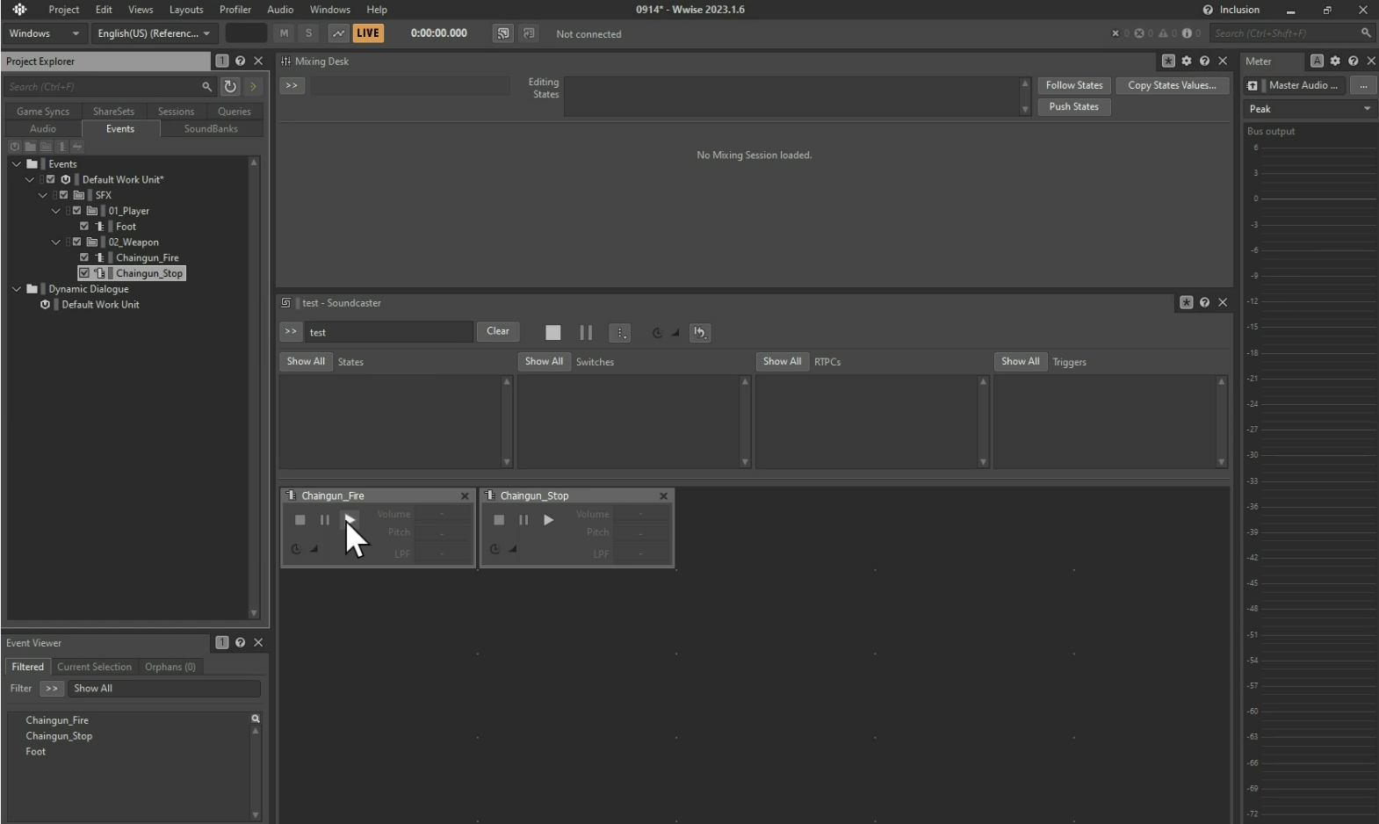Switch to the Game Syncs tab
Viewport: 1379px width, 824px height.
click(43, 112)
